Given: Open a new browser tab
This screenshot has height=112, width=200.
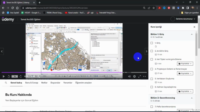Looking at the screenshot, I should pos(40,2).
